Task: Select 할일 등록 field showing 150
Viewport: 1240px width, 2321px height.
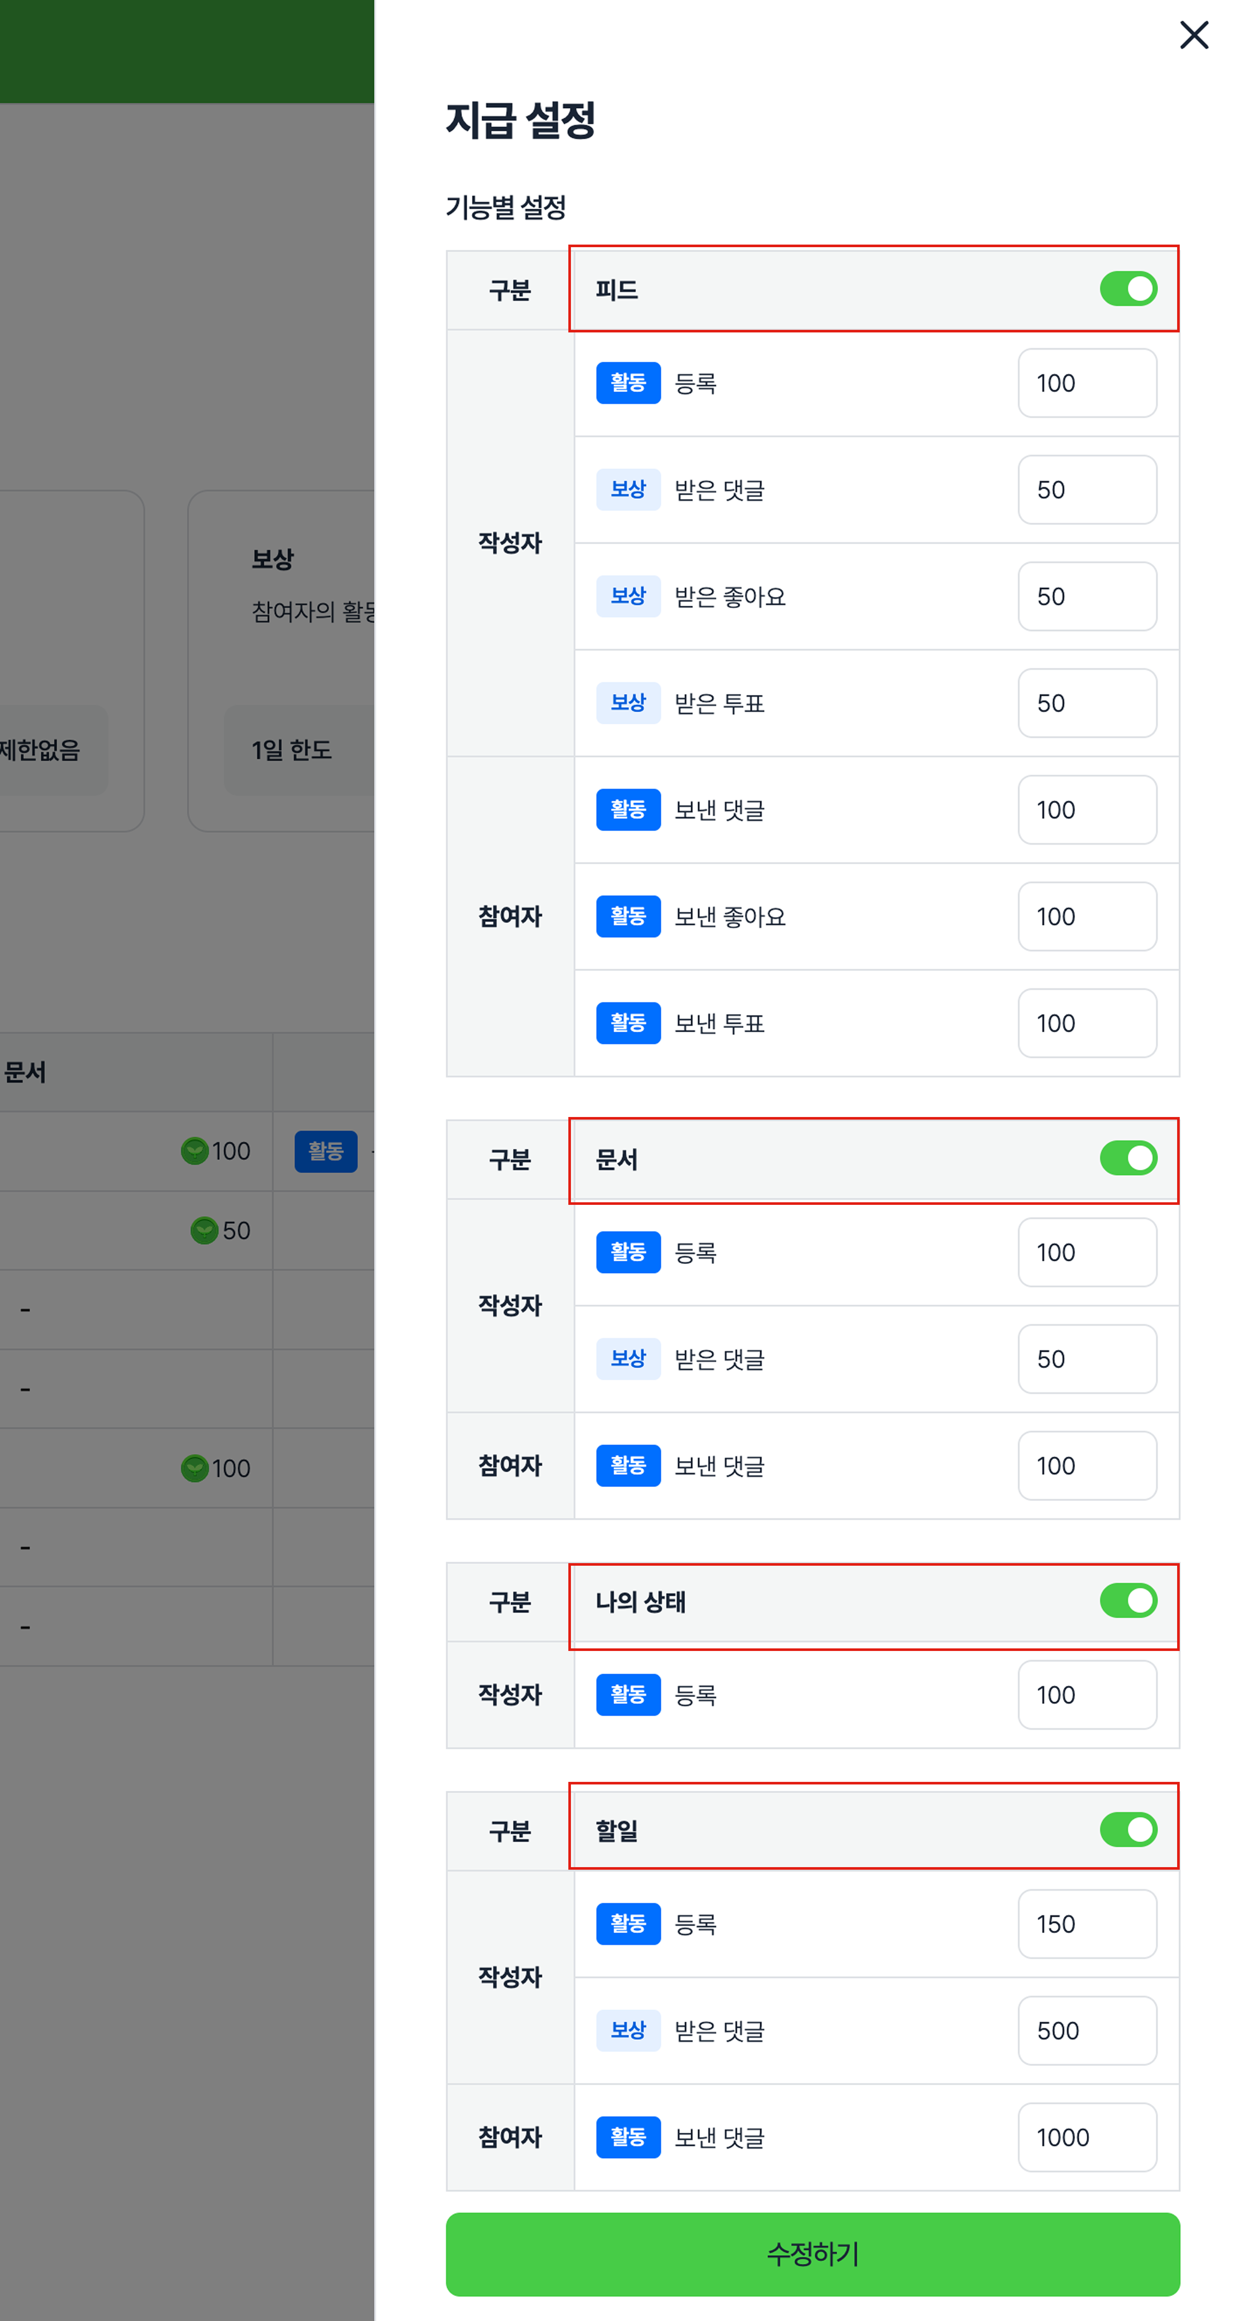Action: click(x=1086, y=1924)
